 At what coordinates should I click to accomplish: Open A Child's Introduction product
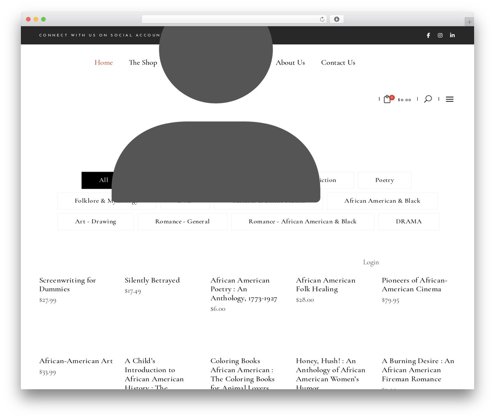click(154, 373)
